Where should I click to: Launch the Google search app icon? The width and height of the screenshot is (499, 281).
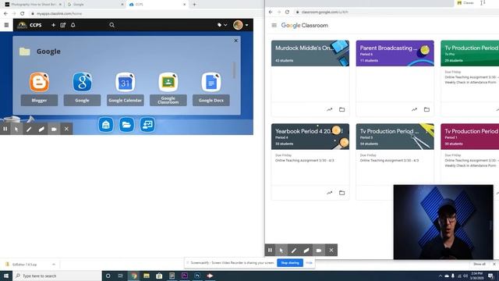pyautogui.click(x=82, y=82)
